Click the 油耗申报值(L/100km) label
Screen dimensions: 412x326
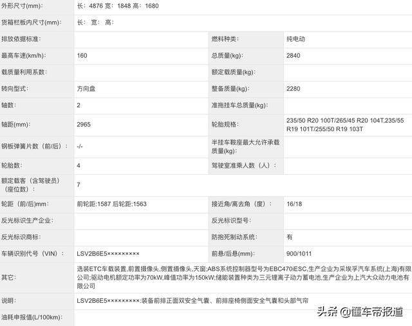click(x=32, y=317)
